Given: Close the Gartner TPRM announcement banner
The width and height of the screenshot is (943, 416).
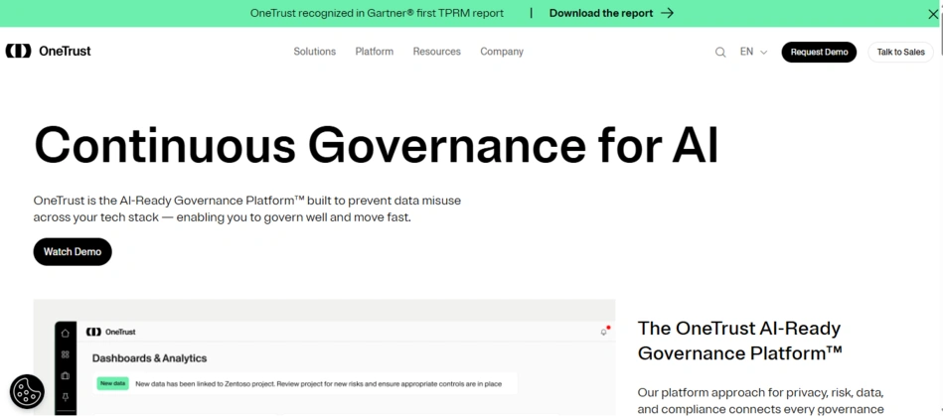Looking at the screenshot, I should (933, 14).
